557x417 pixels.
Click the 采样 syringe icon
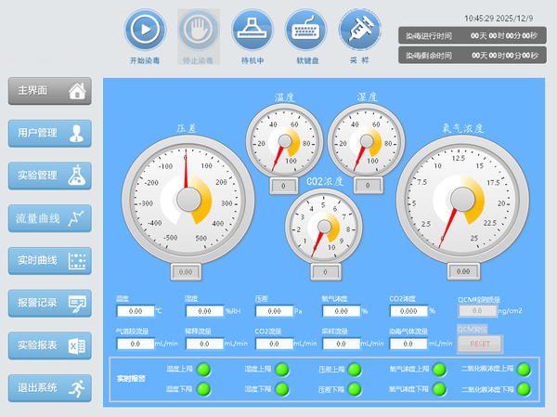point(359,30)
